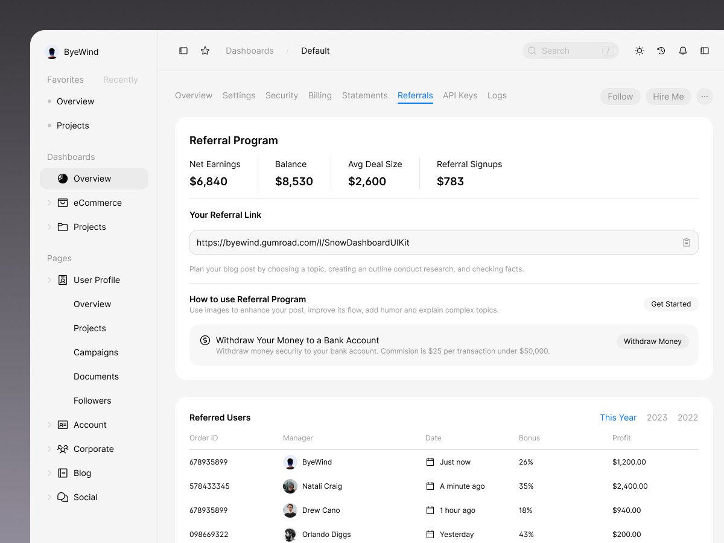Open the three-dots more options button

click(705, 97)
